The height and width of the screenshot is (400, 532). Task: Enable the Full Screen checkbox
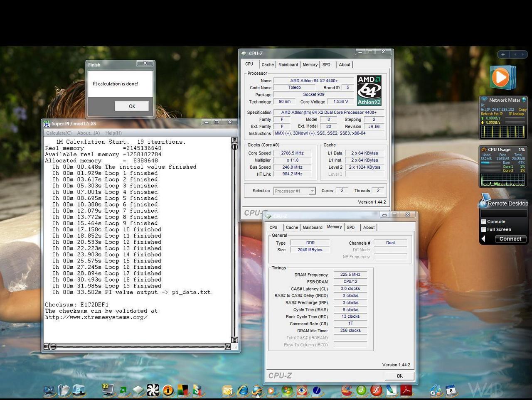pos(483,229)
